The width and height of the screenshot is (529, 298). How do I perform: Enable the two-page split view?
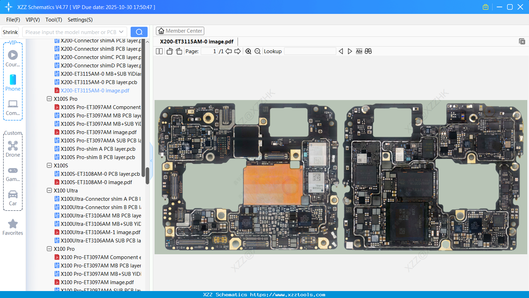pyautogui.click(x=159, y=51)
